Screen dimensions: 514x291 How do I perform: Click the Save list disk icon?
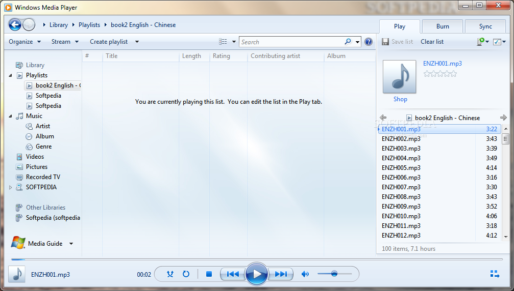click(385, 42)
